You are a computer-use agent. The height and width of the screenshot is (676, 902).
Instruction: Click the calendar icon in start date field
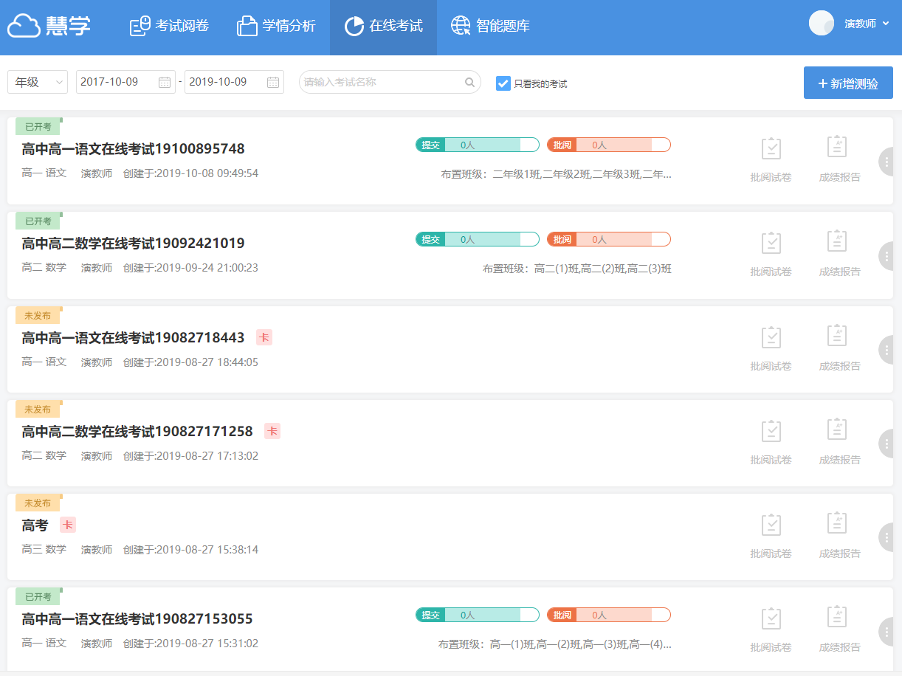click(x=165, y=82)
